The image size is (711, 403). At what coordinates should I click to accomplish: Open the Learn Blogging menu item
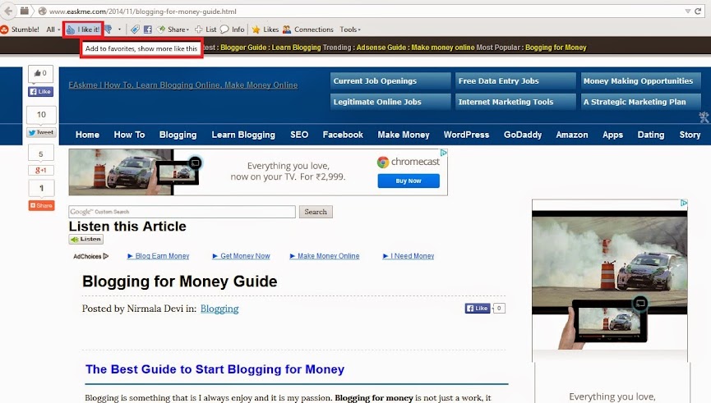[x=243, y=135]
